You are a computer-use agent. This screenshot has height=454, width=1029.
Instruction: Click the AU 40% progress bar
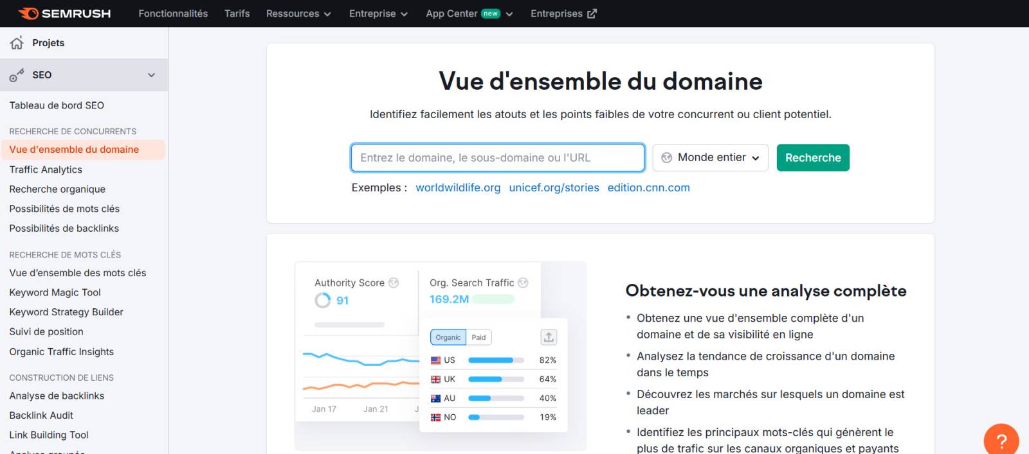pyautogui.click(x=496, y=398)
